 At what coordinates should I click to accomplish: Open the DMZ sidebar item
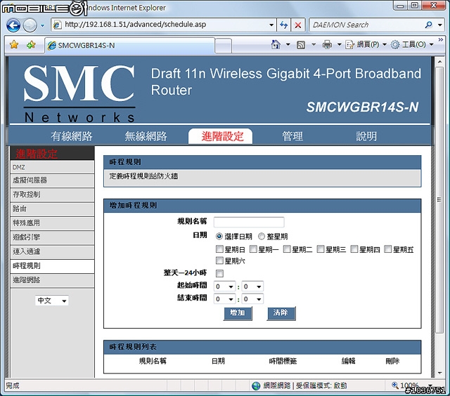[x=52, y=167]
